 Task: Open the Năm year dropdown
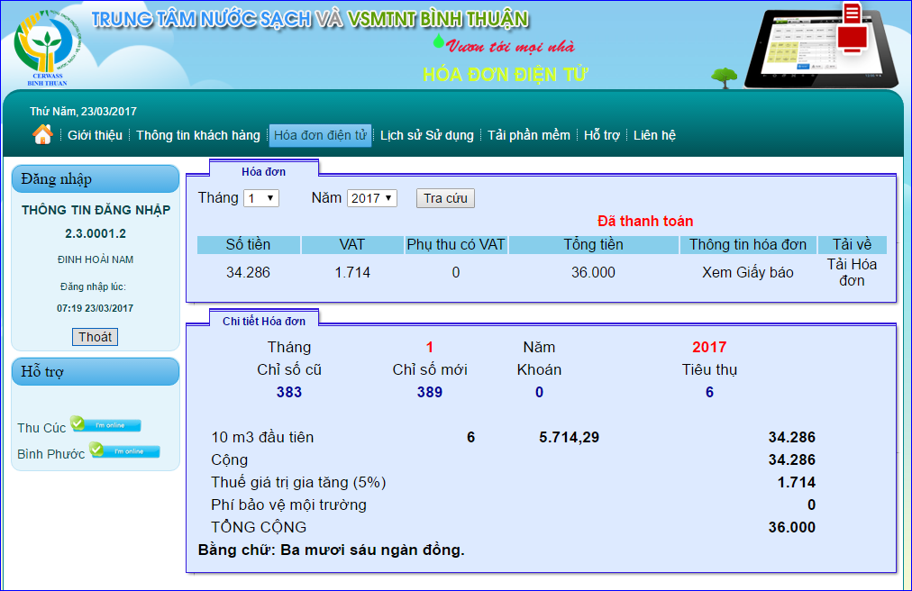tap(371, 198)
